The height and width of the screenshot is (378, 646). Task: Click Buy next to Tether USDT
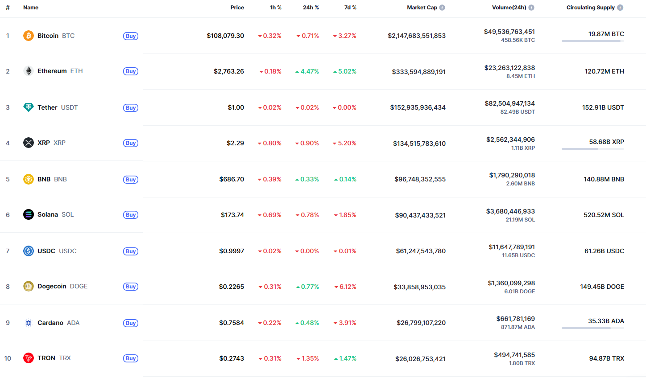pos(131,108)
